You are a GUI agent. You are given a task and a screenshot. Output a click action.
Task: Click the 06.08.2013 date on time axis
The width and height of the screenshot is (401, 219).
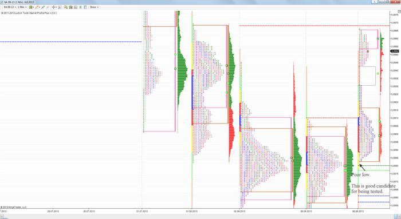pos(306,212)
